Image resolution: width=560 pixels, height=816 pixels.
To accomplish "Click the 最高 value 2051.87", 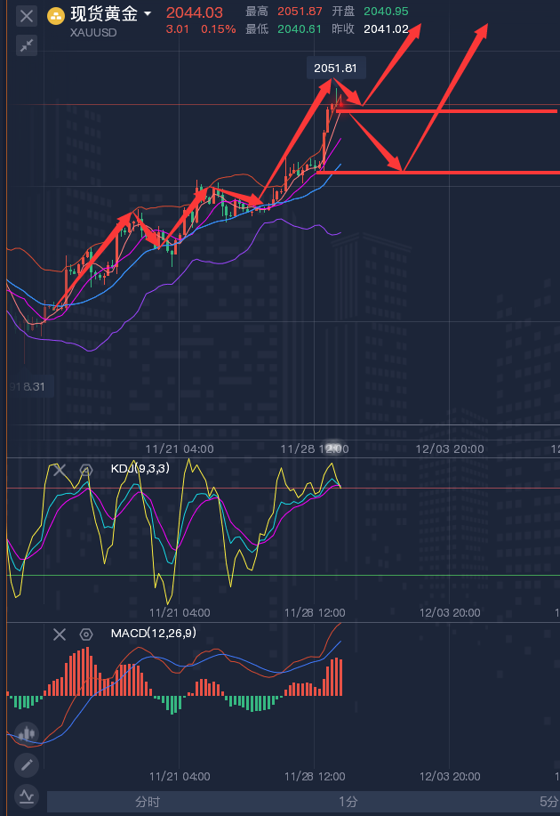I will pos(300,11).
